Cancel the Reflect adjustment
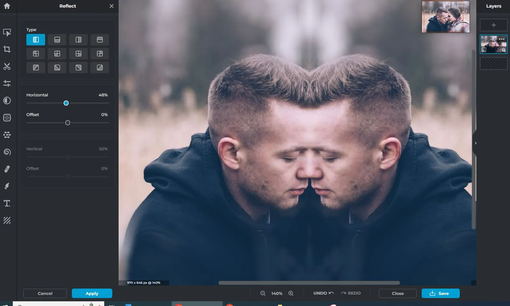This screenshot has height=306, width=510. coord(45,293)
